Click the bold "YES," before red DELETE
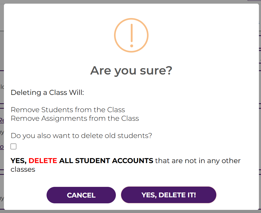 [19, 161]
